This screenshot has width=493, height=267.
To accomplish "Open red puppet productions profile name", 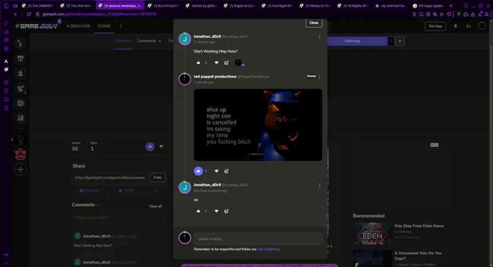I will [215, 77].
